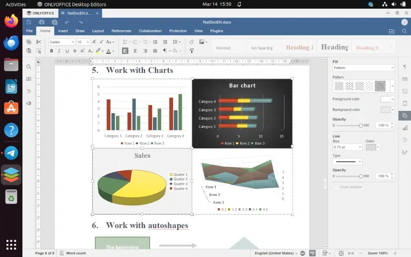This screenshot has width=411, height=257.
Task: Open Table settings in right sidebar
Action: [x=405, y=79]
